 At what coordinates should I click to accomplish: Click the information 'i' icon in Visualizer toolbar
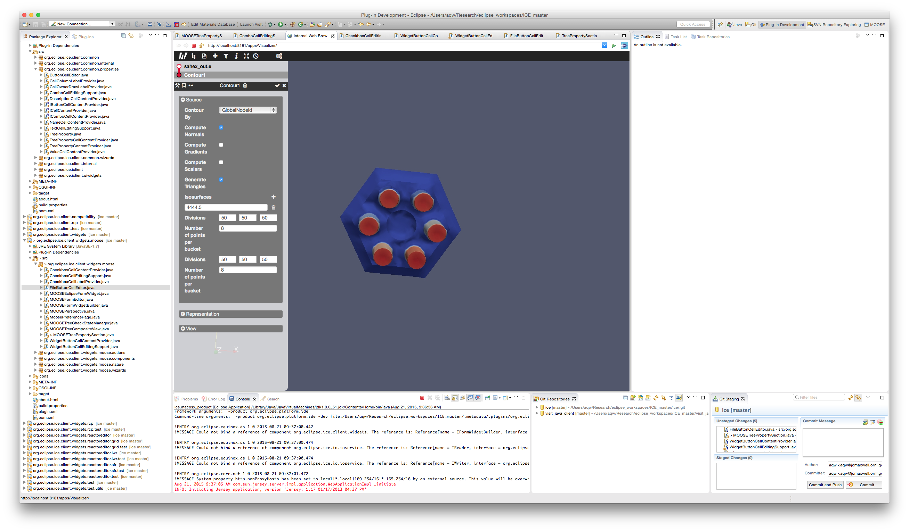236,56
